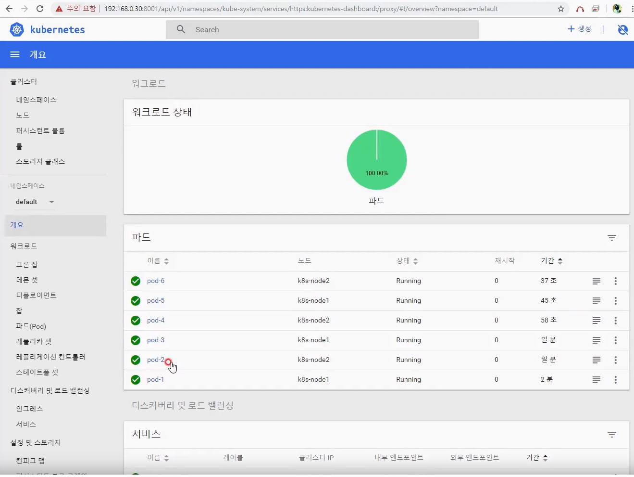
Task: Open the pod-1 link
Action: pos(156,380)
